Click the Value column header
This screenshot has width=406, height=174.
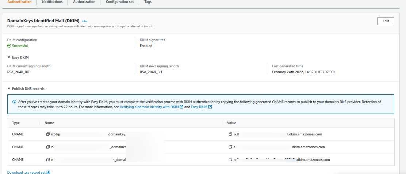pyautogui.click(x=231, y=123)
